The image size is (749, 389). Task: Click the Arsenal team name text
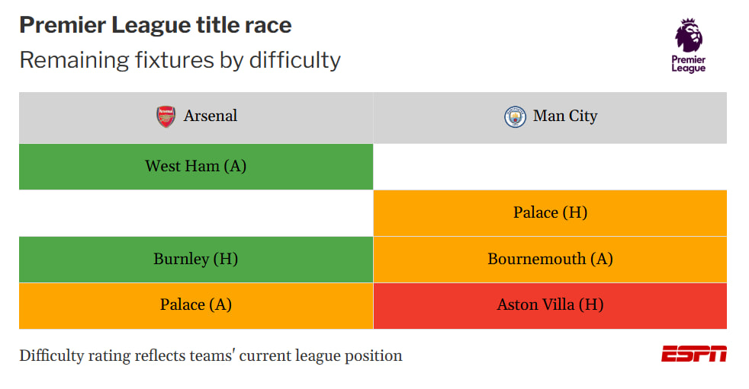click(x=211, y=116)
